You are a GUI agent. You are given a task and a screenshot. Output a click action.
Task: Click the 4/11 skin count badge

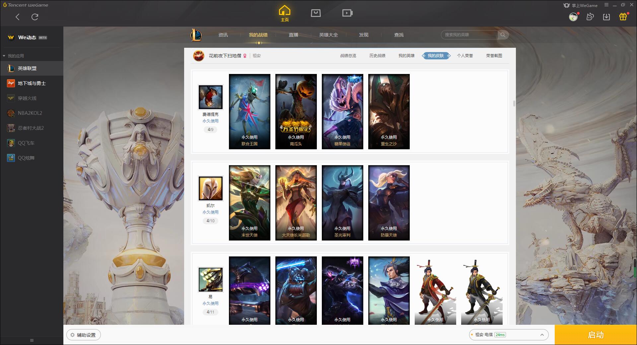pos(210,312)
